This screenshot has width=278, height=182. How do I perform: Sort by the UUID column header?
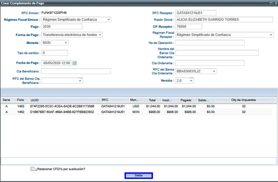[x=65, y=100]
